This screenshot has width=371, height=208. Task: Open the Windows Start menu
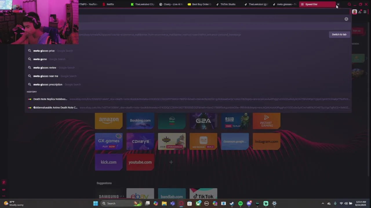95,203
